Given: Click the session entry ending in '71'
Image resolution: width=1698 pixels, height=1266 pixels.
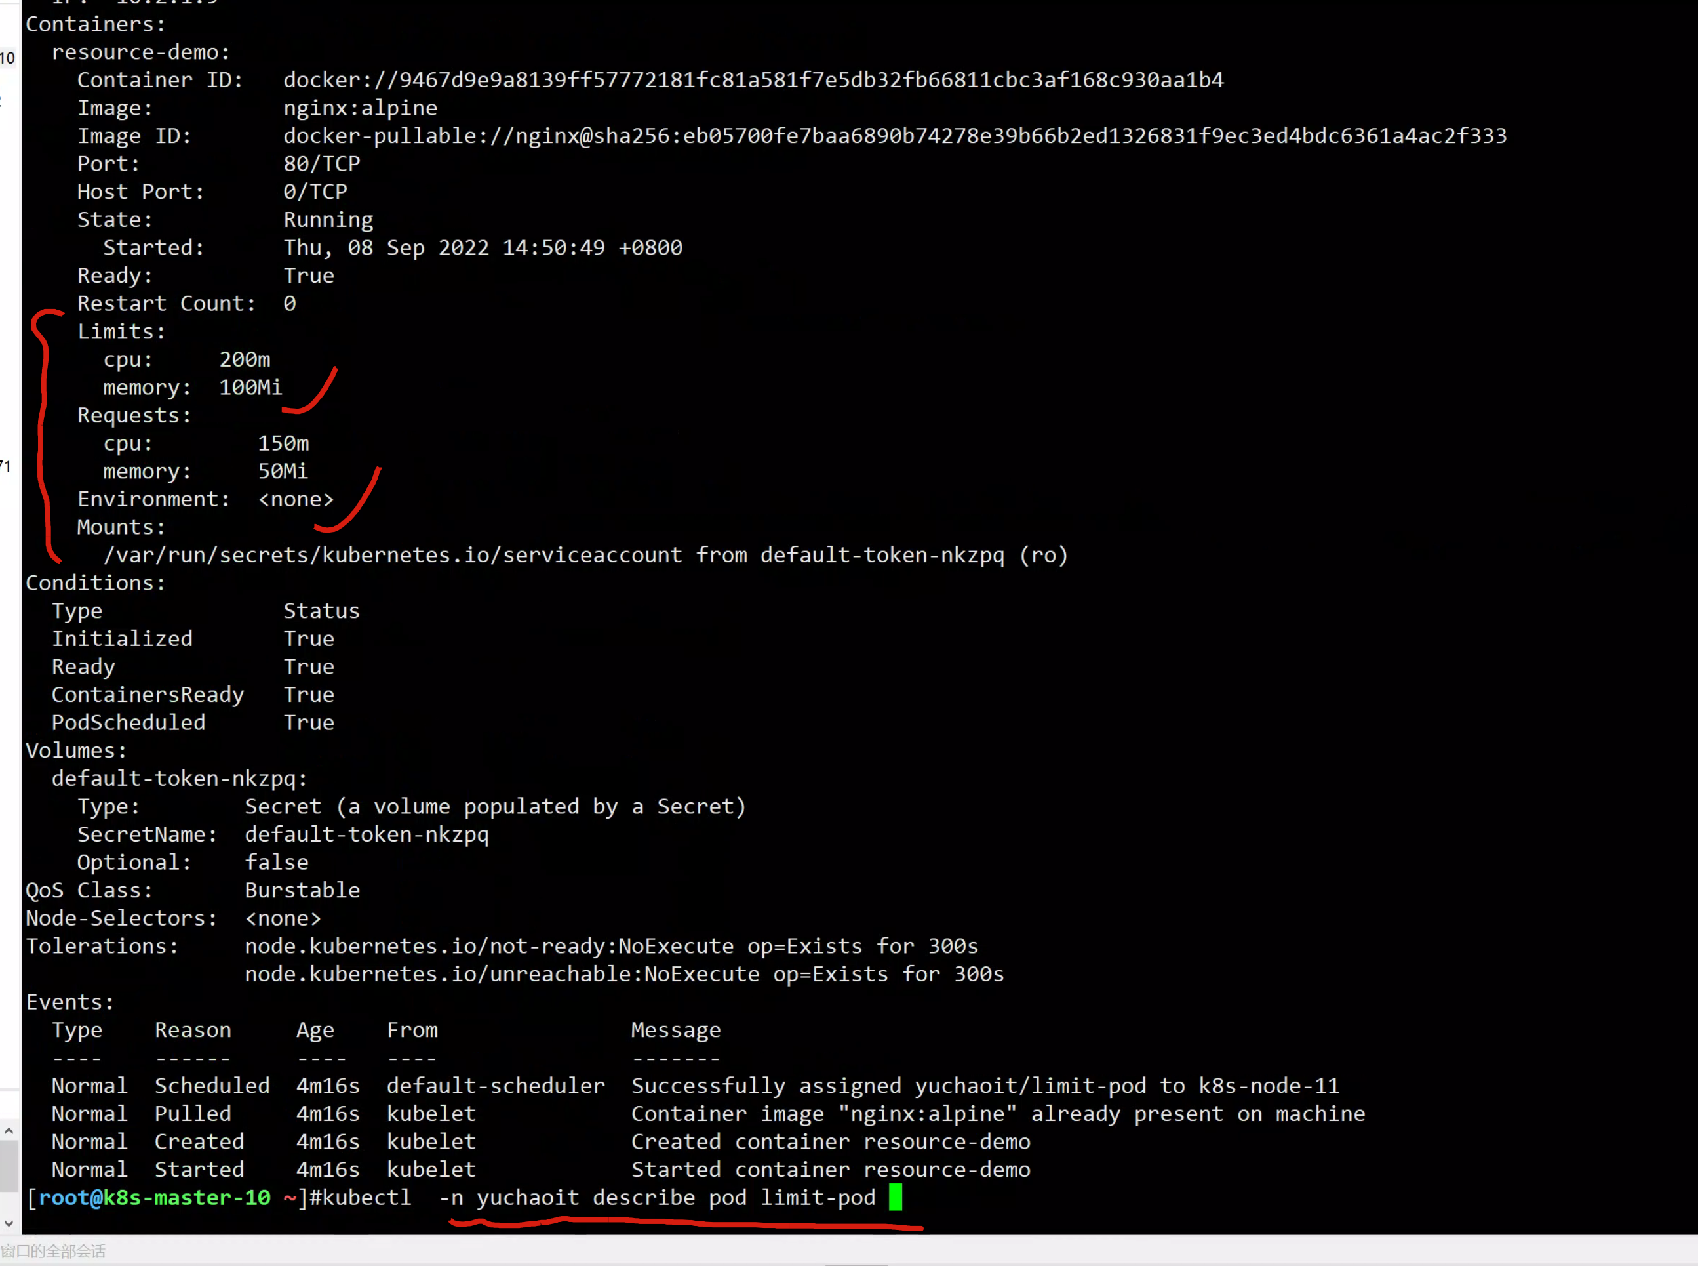Looking at the screenshot, I should (x=6, y=466).
